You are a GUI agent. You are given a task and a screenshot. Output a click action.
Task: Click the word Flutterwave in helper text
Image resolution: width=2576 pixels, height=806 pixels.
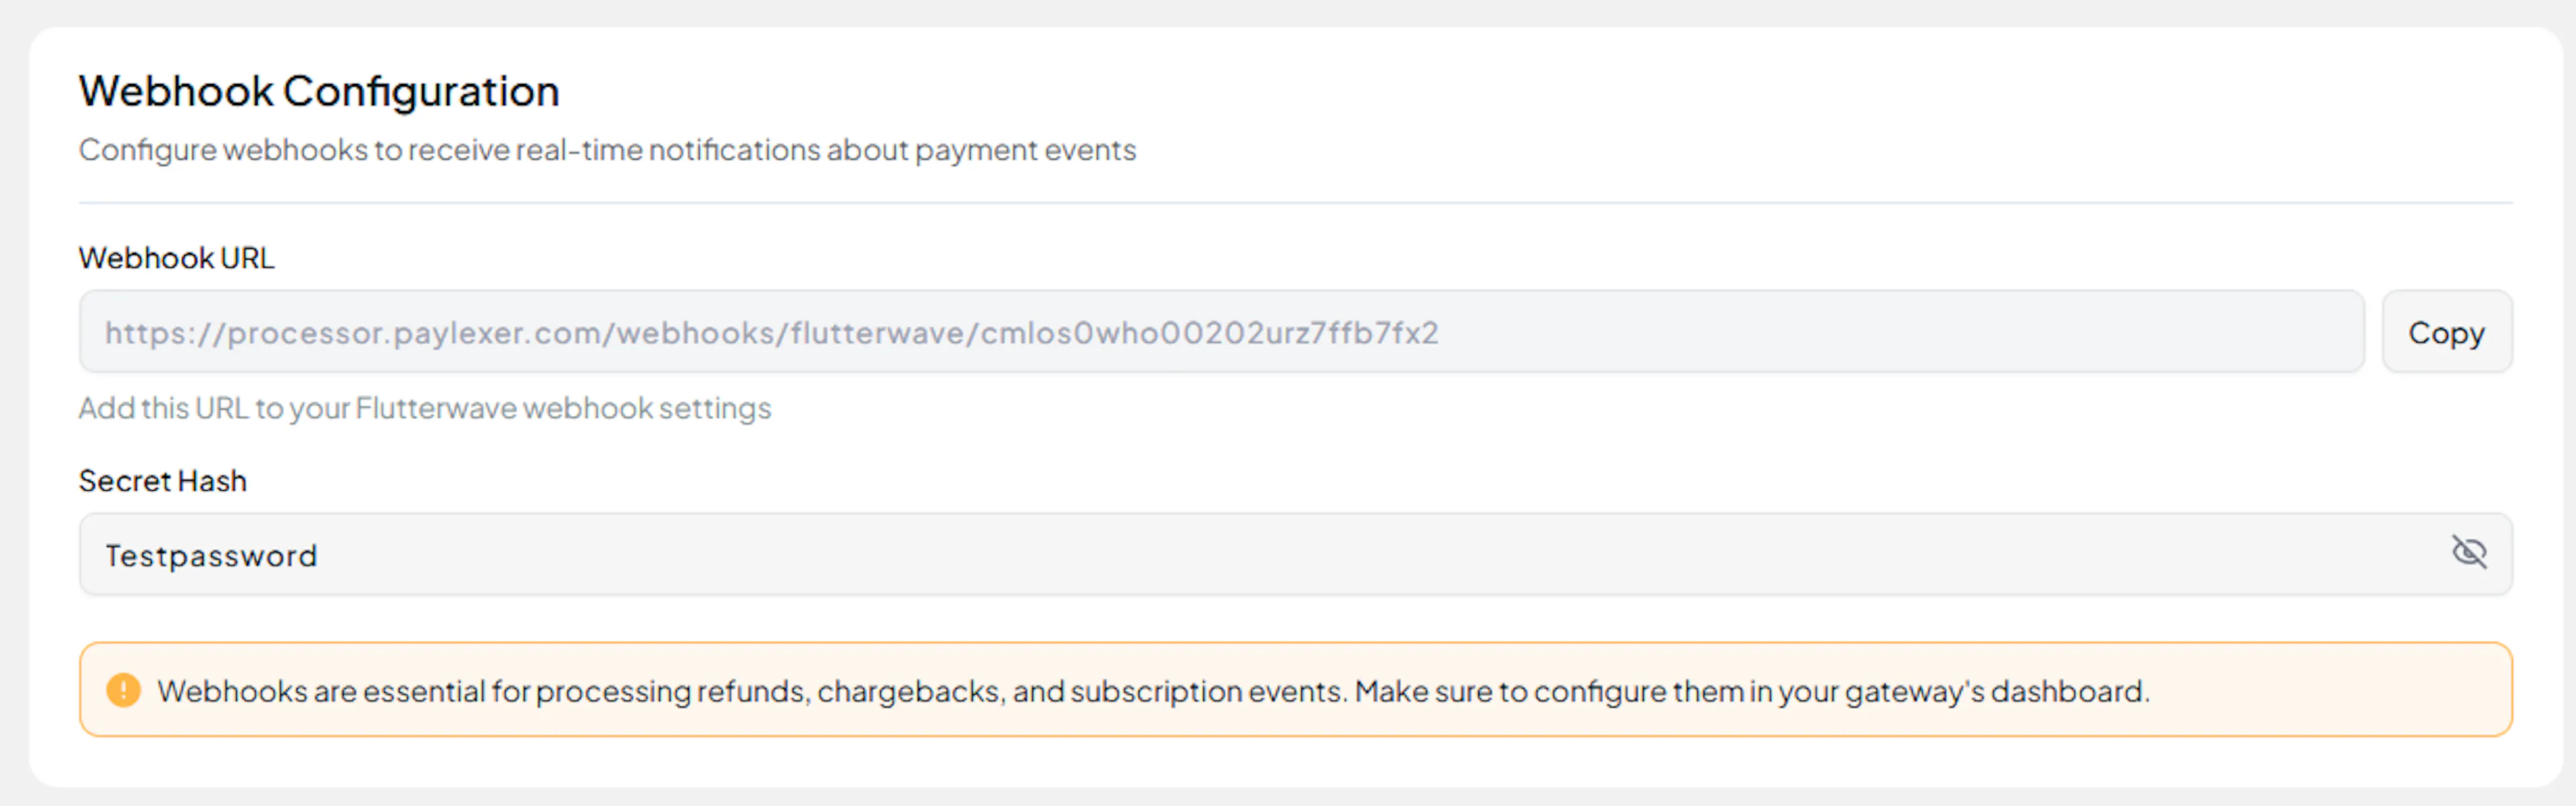click(x=436, y=408)
